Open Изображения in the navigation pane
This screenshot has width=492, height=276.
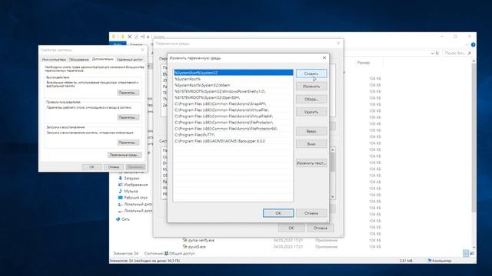point(135,185)
